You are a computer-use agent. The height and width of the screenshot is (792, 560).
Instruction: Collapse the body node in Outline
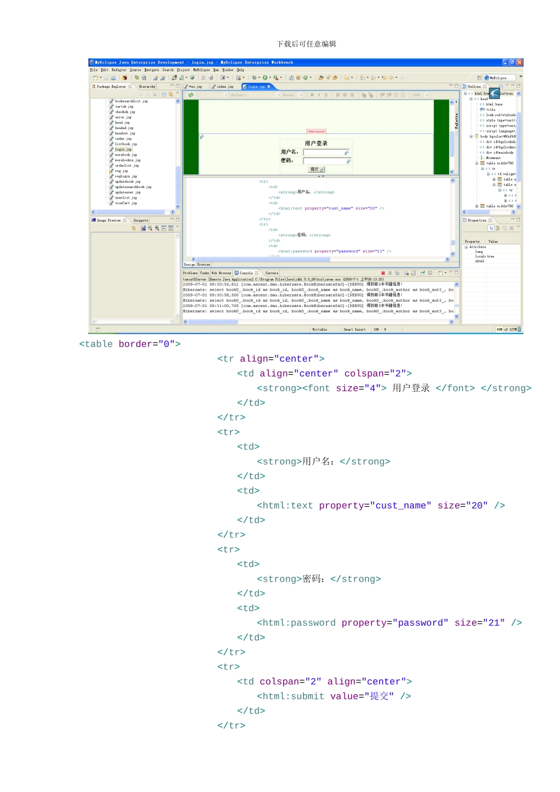tap(471, 136)
